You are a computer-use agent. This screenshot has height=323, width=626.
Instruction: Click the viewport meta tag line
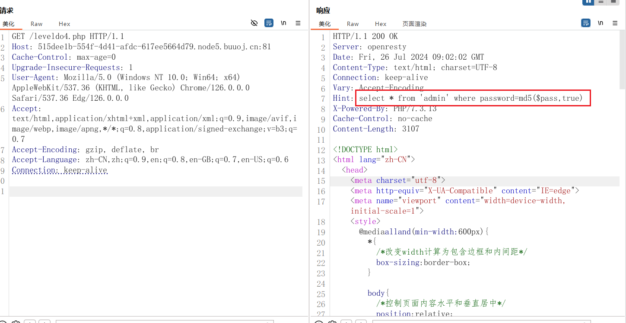pyautogui.click(x=458, y=206)
